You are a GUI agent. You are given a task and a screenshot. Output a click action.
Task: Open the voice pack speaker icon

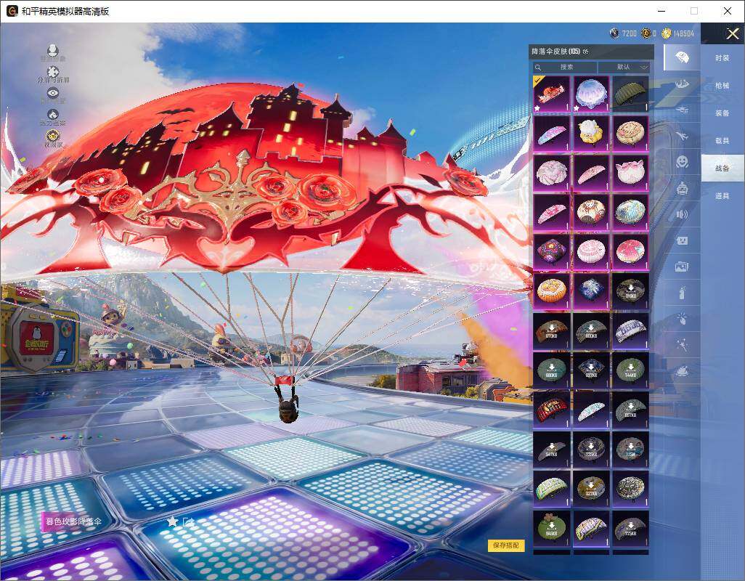682,214
